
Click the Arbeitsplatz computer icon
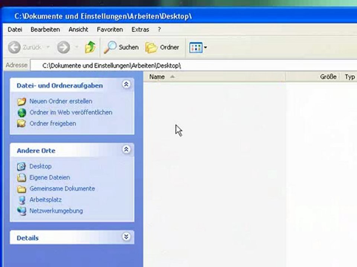[x=22, y=200]
